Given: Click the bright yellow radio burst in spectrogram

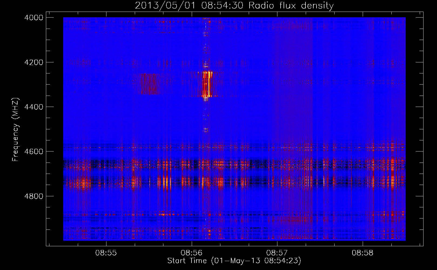Looking at the screenshot, I should coord(207,84).
